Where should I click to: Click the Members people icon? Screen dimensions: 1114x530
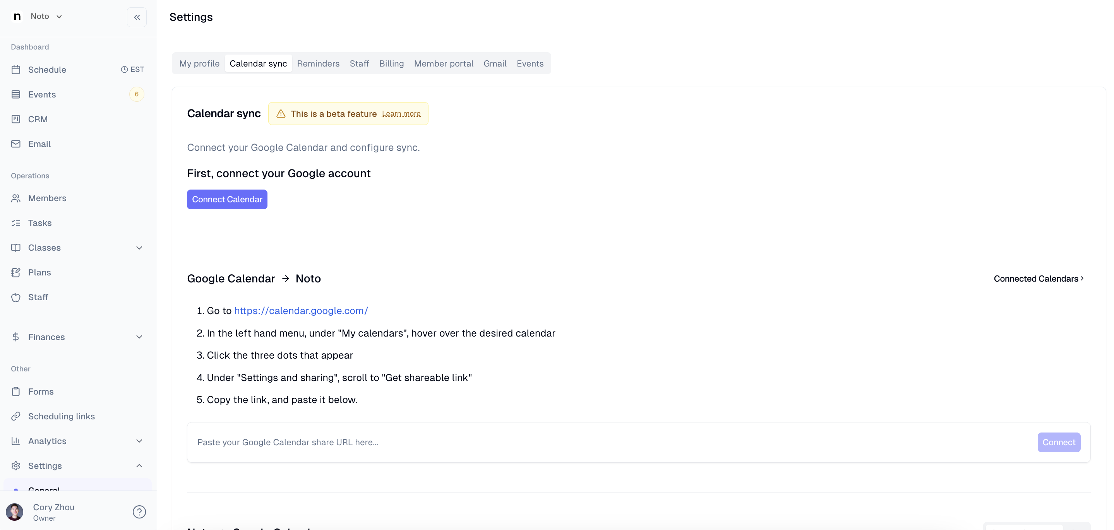[x=16, y=198]
